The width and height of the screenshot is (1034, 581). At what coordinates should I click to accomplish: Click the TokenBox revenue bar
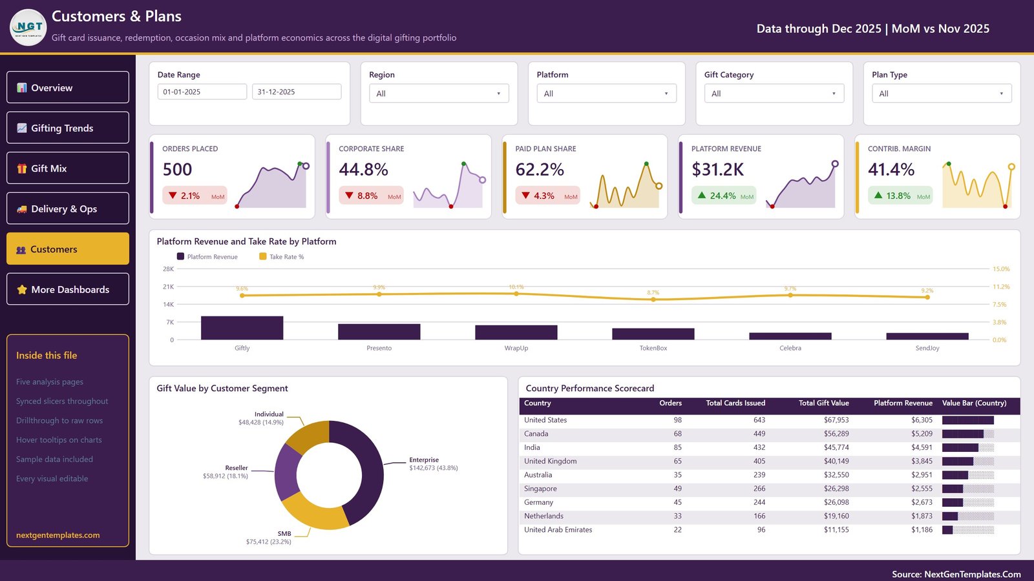pos(653,334)
